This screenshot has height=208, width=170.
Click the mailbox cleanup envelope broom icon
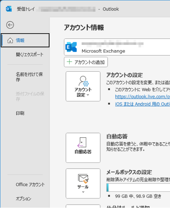coord(83,179)
